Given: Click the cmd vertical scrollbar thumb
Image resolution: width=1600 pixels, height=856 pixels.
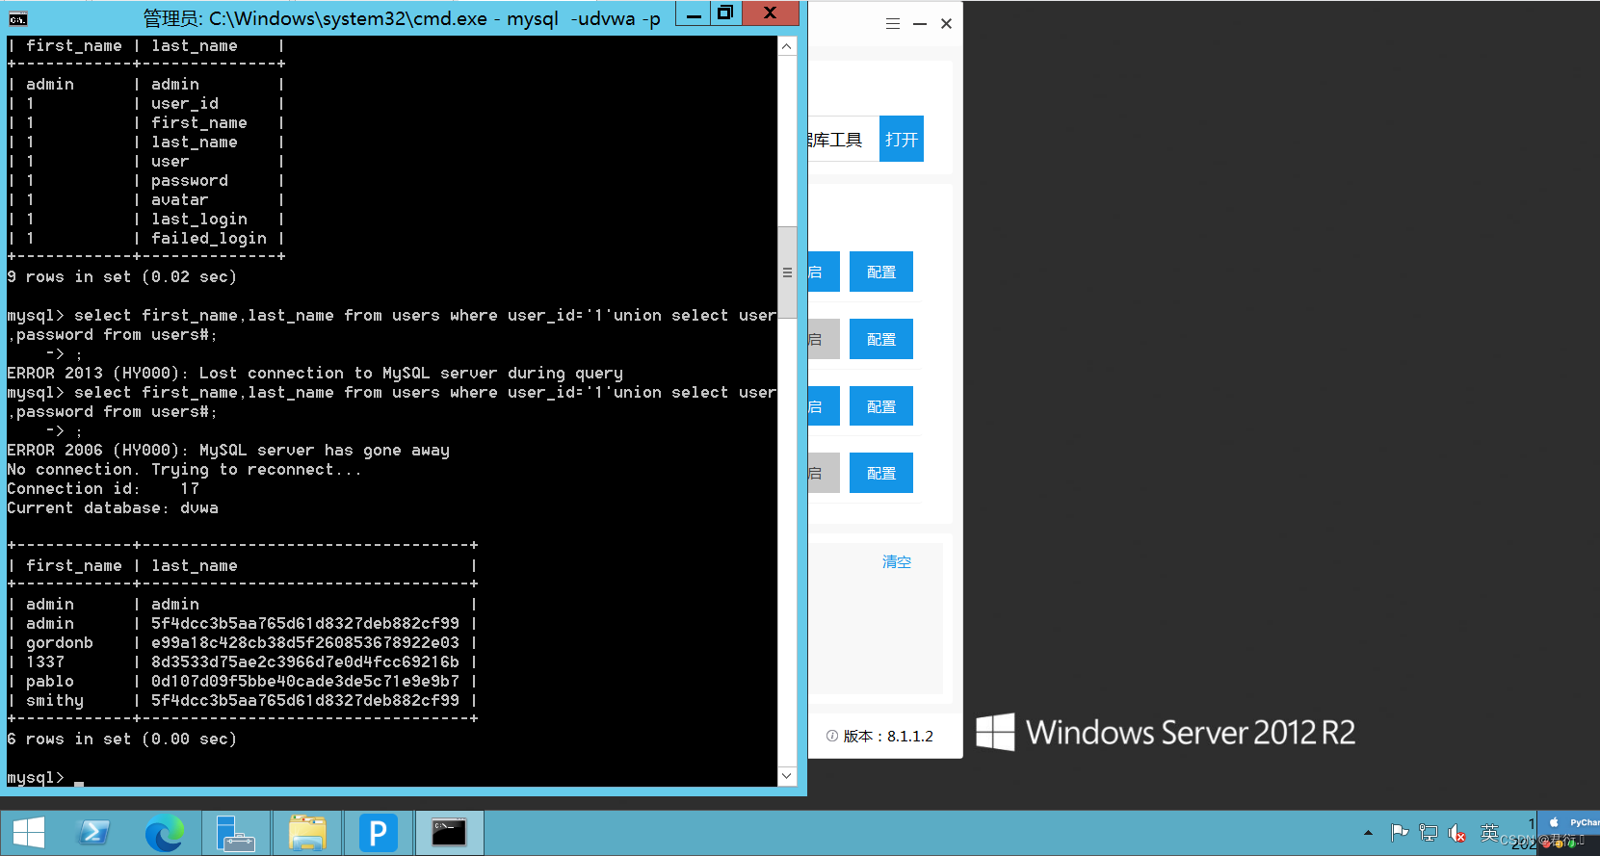Looking at the screenshot, I should pos(787,272).
